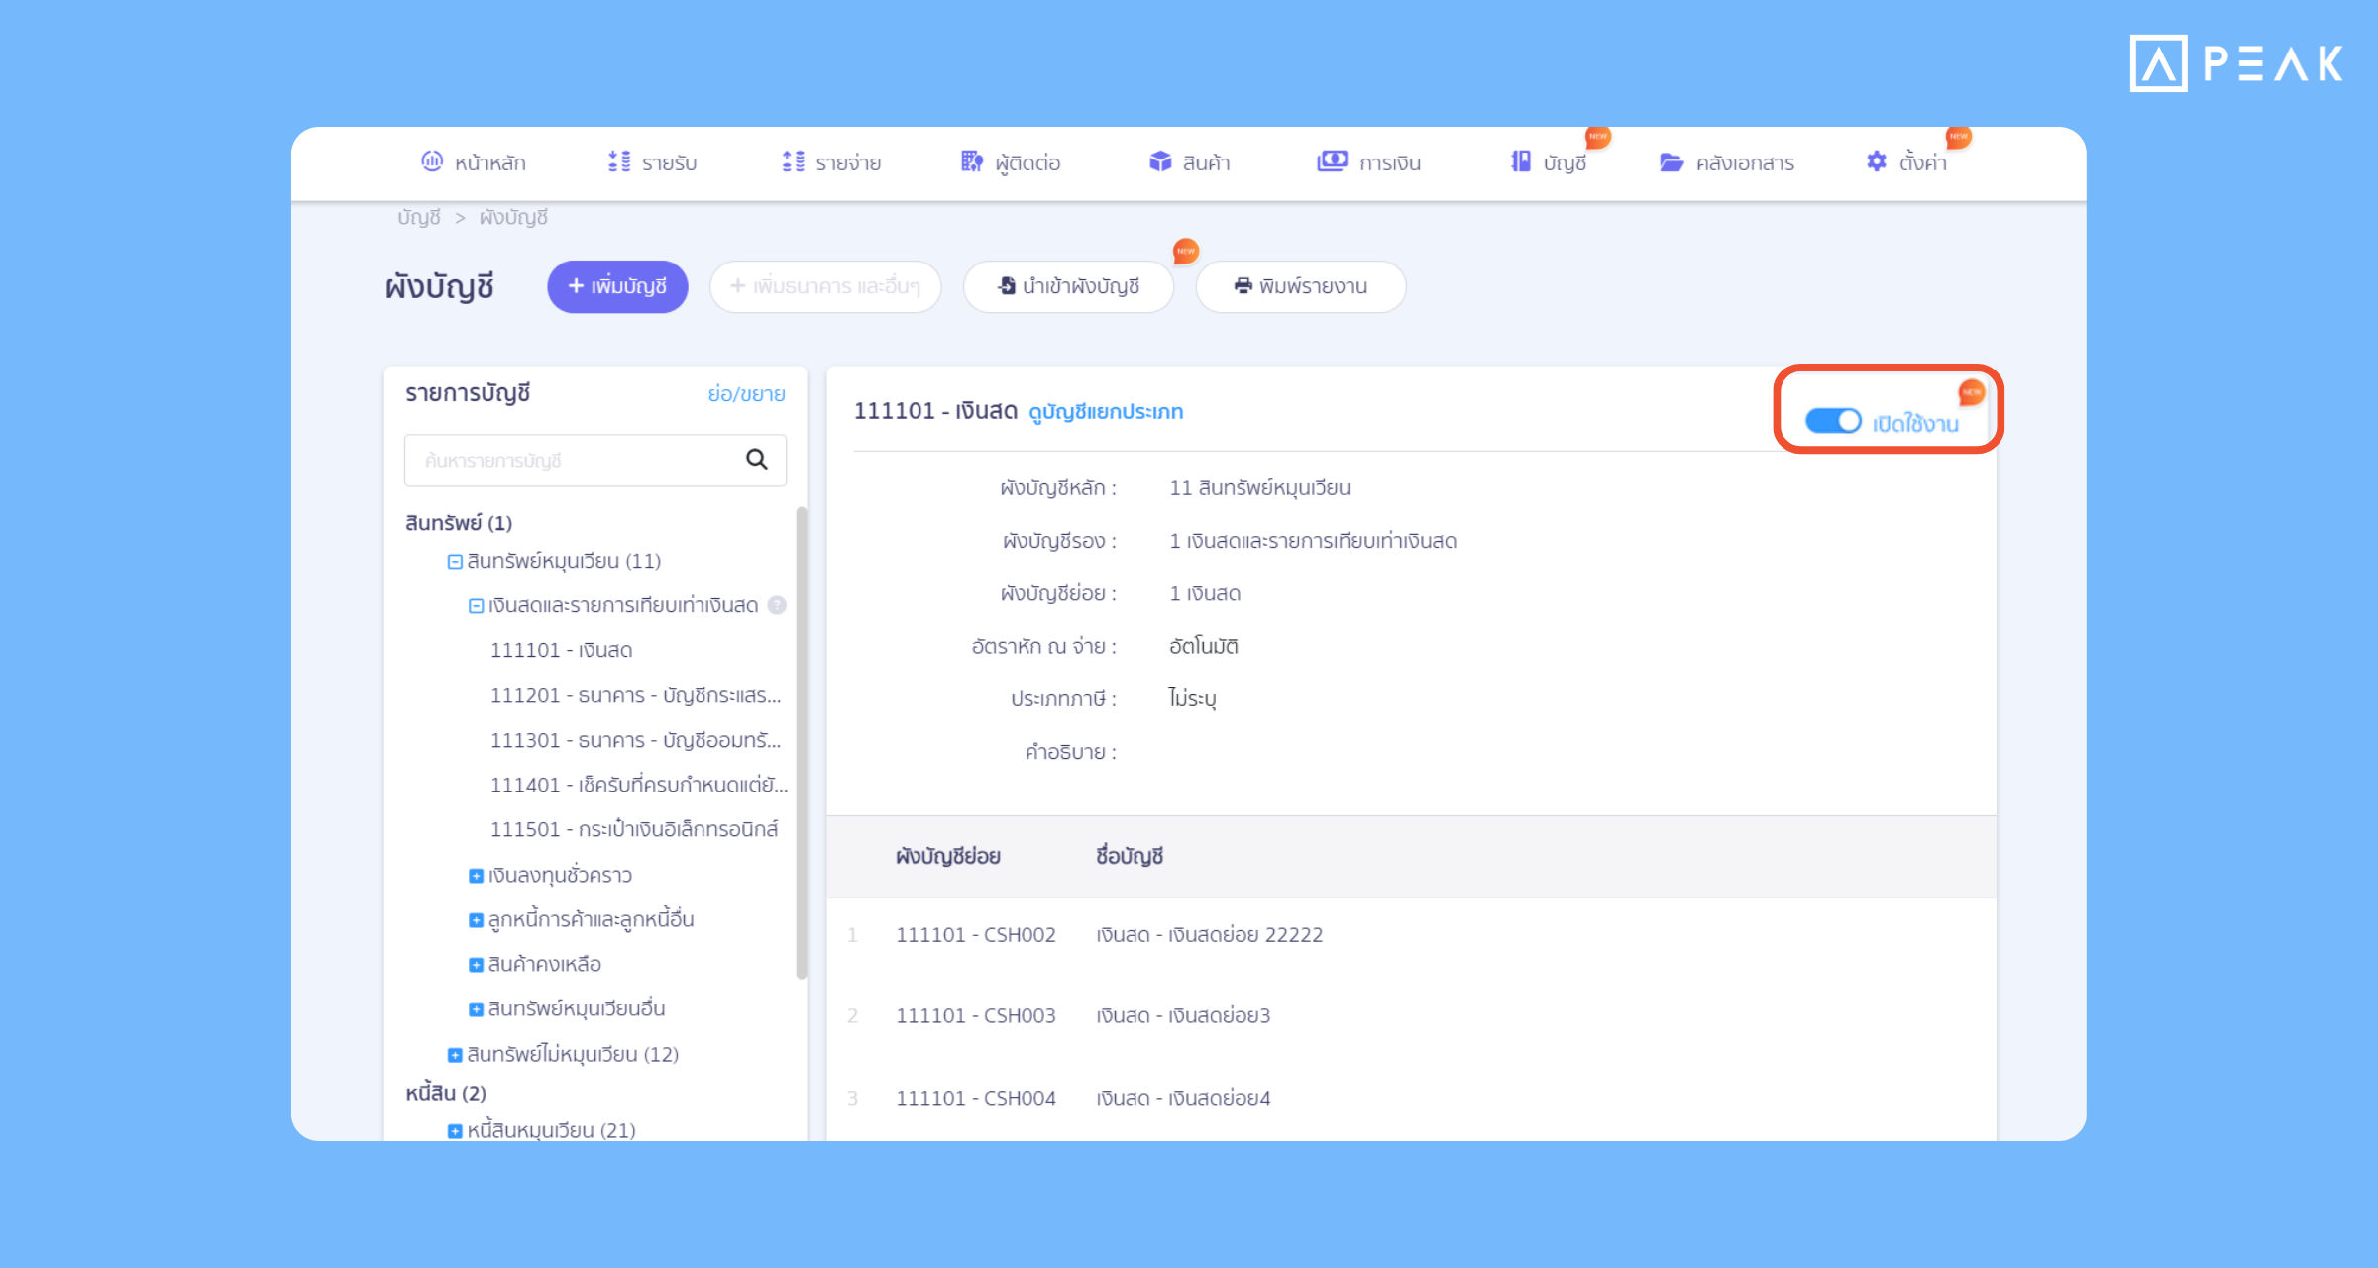Open the คลังเอกสาร folder icon
The width and height of the screenshot is (2378, 1268).
coord(1672,162)
